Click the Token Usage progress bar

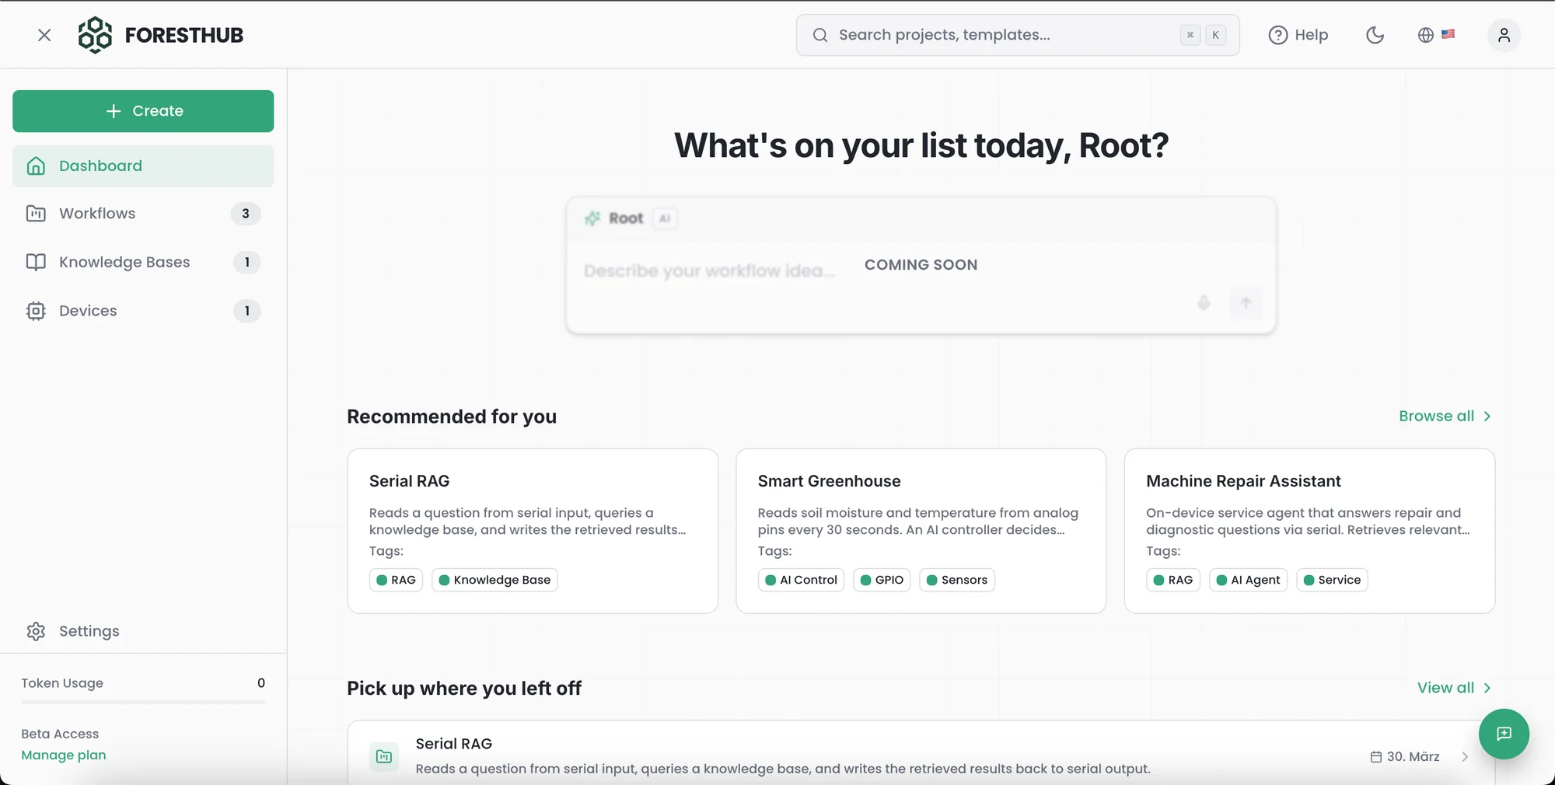click(x=143, y=703)
